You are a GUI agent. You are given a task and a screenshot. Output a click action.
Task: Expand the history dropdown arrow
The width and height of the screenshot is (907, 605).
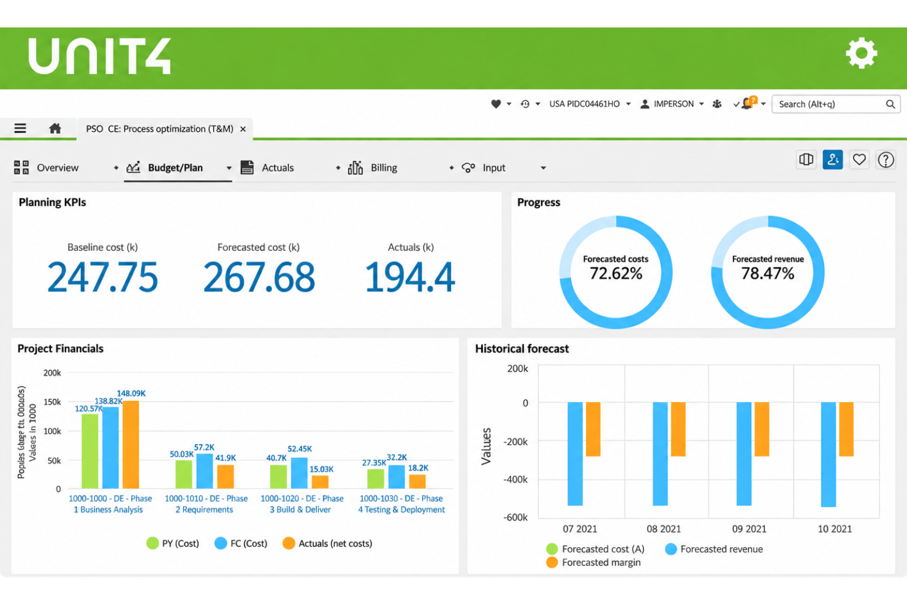537,104
